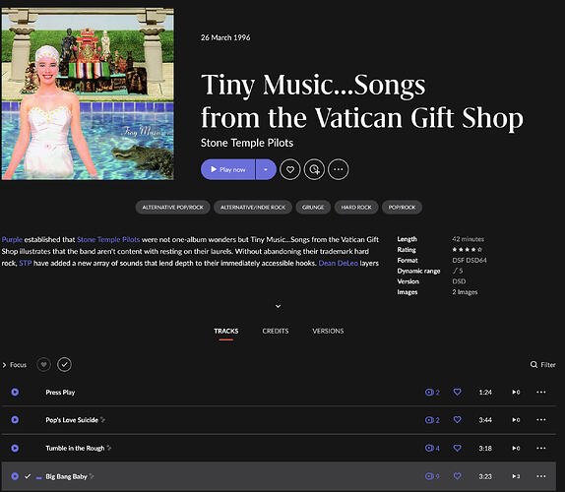Image resolution: width=565 pixels, height=492 pixels.
Task: Open the Dean DeLeo artist link
Action: point(339,264)
